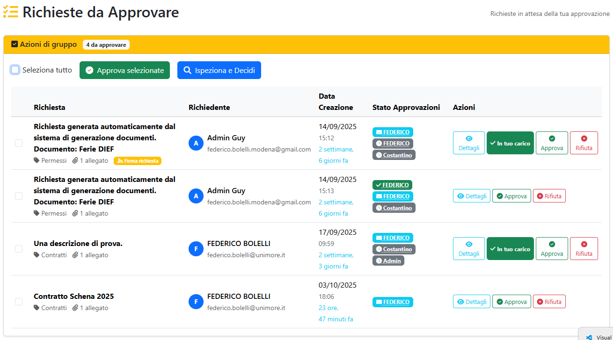This screenshot has width=613, height=340.
Task: Click the grey Admin status badge
Action: pyautogui.click(x=388, y=260)
